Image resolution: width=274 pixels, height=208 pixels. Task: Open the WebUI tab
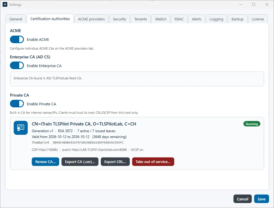pos(161,19)
